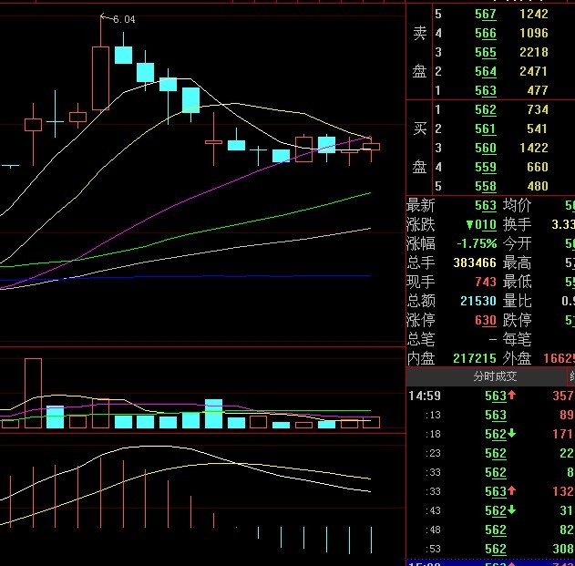Image resolution: width=575 pixels, height=566 pixels.
Task: Click sell volume 2471
Action: point(534,71)
